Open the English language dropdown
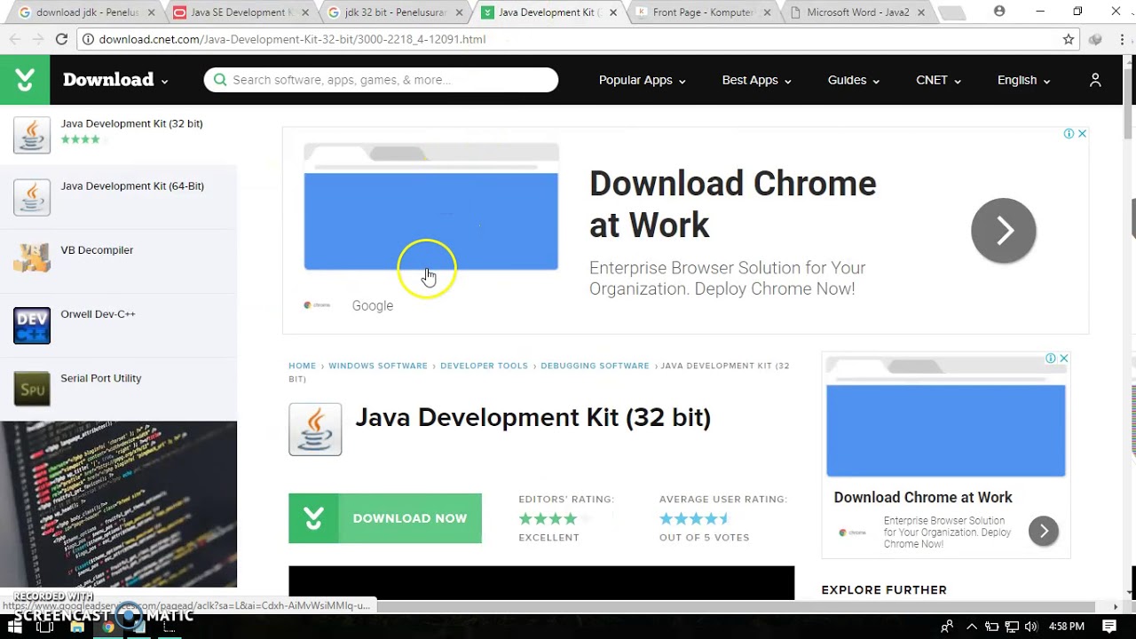 1024,80
